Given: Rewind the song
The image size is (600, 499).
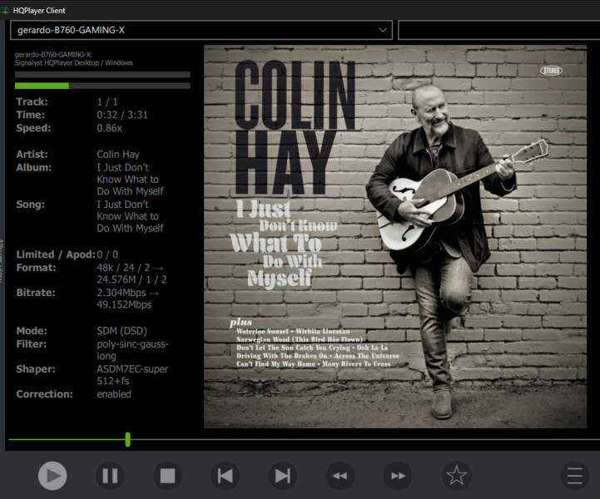Looking at the screenshot, I should tap(340, 476).
